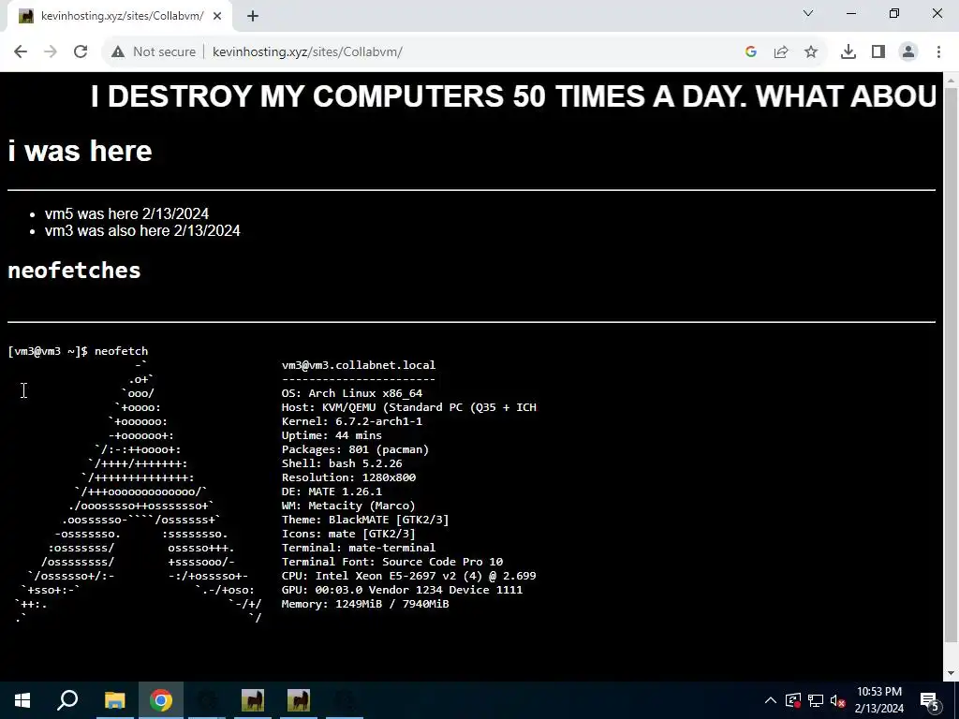
Task: Show hidden system tray icons
Action: [771, 700]
